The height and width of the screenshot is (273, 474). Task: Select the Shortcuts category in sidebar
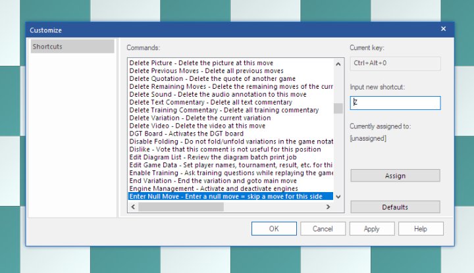click(x=72, y=47)
